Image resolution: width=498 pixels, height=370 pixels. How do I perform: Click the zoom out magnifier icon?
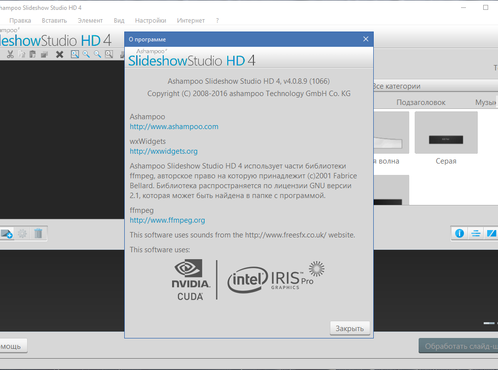coord(97,54)
